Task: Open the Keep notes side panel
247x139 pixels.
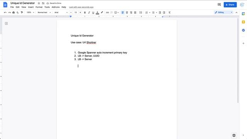Action: (x=244, y=22)
